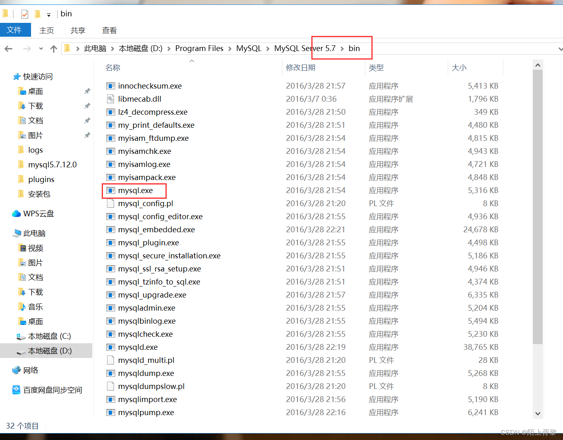This screenshot has height=440, width=563.
Task: Navigate to MySQL folder via breadcrumb
Action: (248, 48)
